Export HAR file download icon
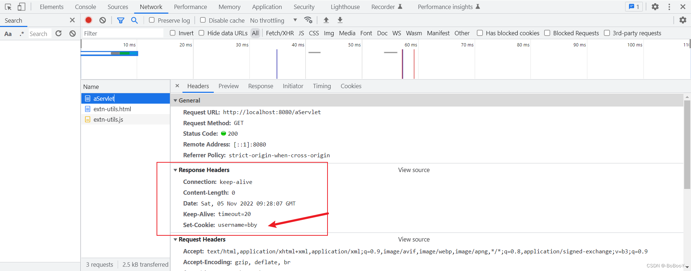Viewport: 691px width, 271px height. [340, 20]
